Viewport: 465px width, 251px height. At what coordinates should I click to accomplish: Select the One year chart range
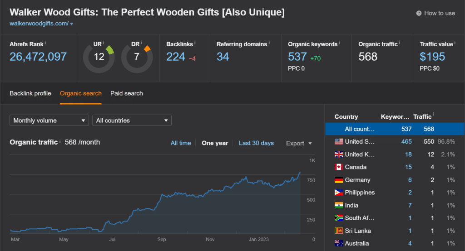(x=215, y=143)
